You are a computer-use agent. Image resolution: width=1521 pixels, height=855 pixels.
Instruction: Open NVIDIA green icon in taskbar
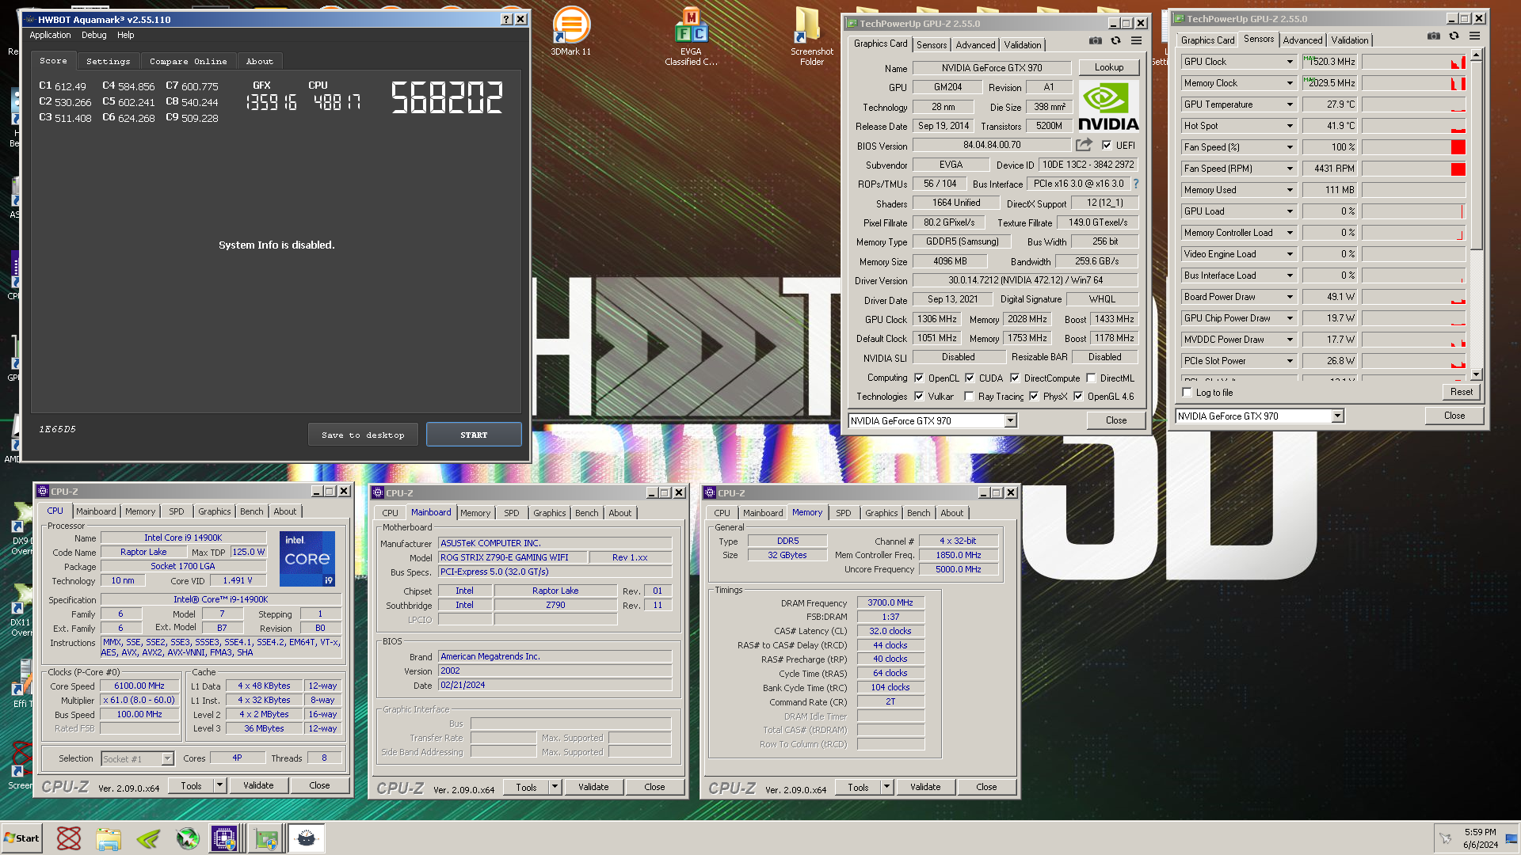[x=148, y=838]
